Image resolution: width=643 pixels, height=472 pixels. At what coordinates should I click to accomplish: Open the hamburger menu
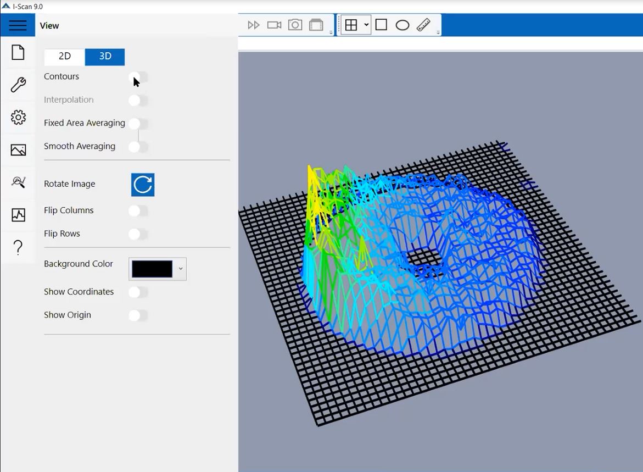18,25
